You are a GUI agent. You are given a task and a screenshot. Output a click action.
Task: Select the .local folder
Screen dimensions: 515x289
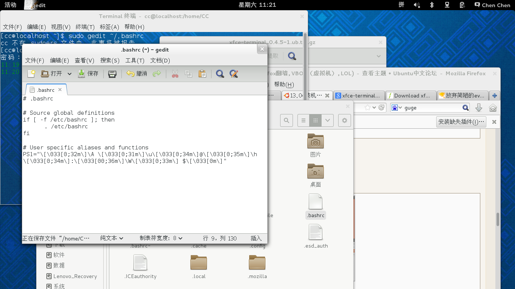[199, 267]
